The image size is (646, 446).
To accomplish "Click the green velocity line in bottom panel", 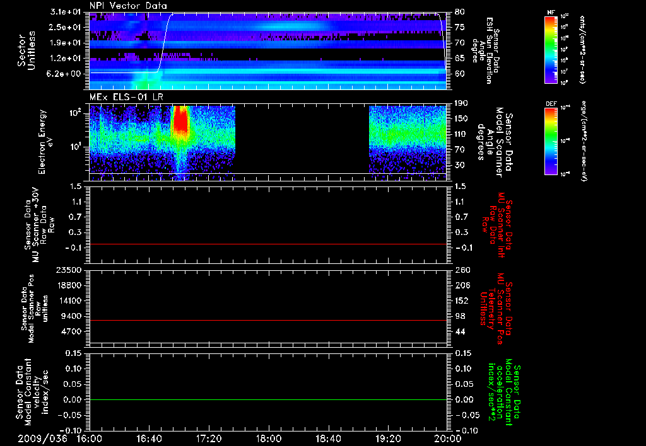I will [x=268, y=399].
